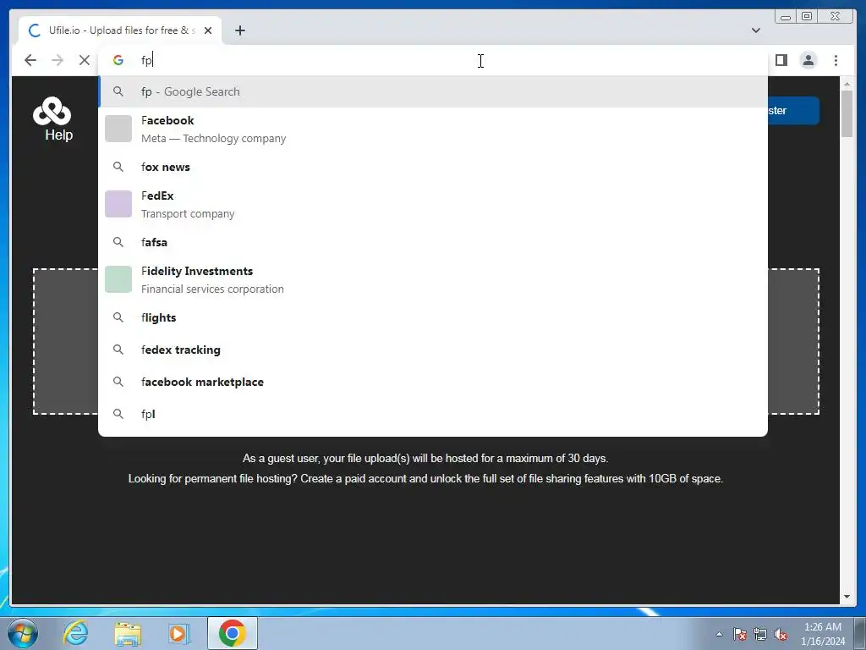Select the FedEx suggestion

pyautogui.click(x=433, y=205)
